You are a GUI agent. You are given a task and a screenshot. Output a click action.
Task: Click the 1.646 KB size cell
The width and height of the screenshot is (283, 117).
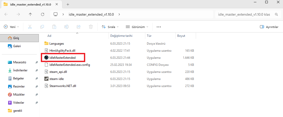point(188,58)
